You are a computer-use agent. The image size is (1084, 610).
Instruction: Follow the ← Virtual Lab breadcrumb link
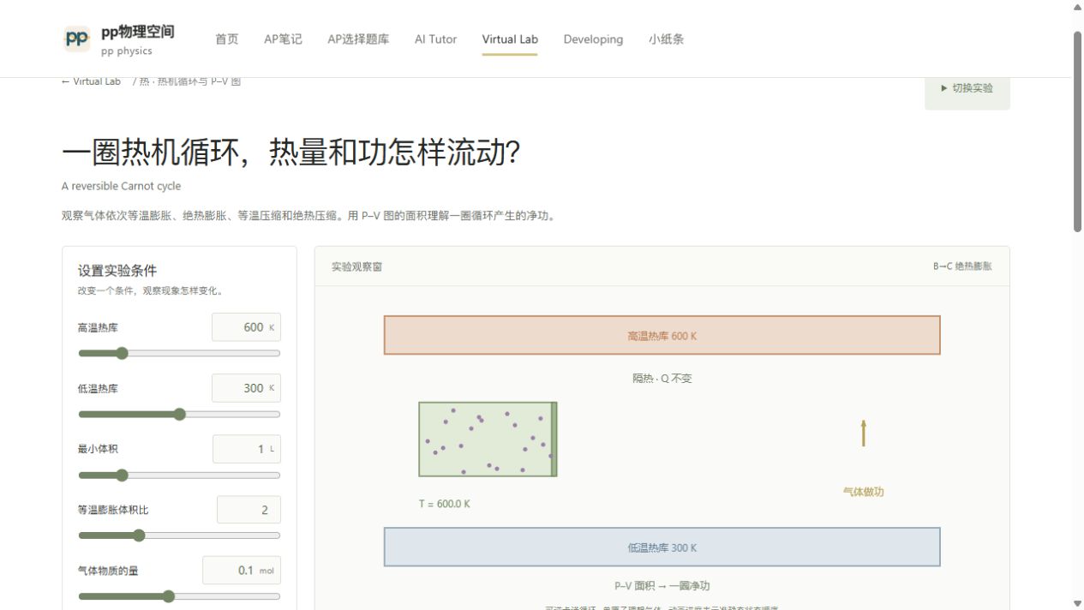pos(91,81)
